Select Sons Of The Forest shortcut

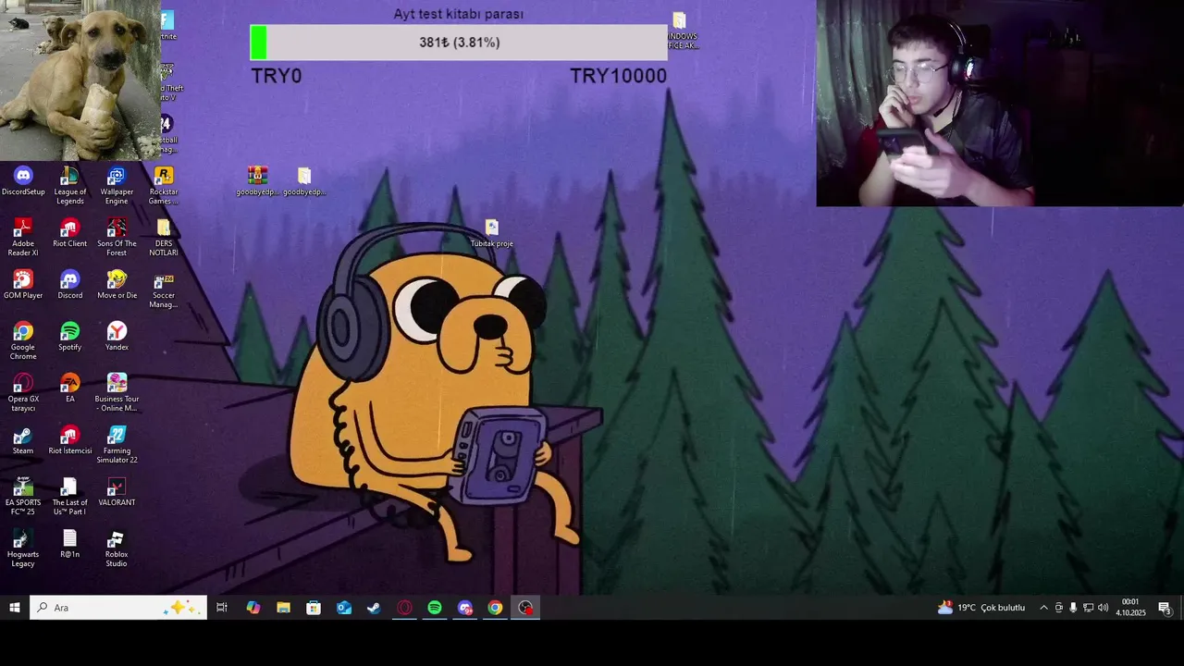click(117, 237)
